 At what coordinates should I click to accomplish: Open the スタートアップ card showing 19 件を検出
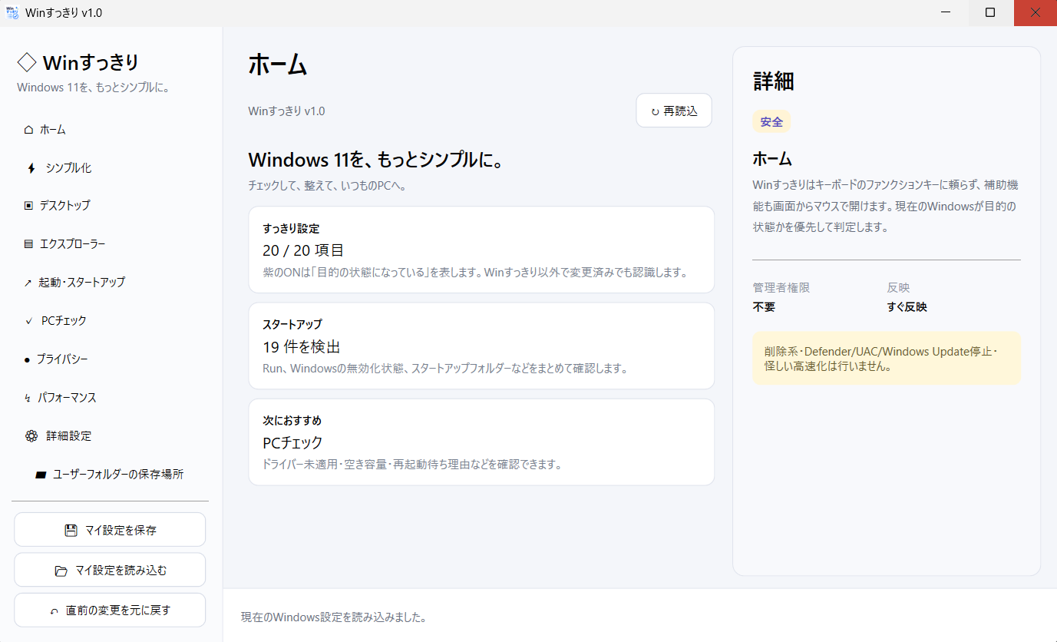point(481,346)
